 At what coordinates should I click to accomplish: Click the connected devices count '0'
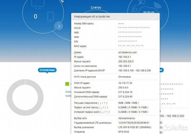[x=36, y=16]
